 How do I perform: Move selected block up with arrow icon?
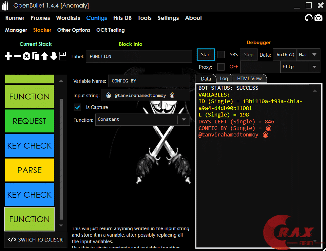45,56
